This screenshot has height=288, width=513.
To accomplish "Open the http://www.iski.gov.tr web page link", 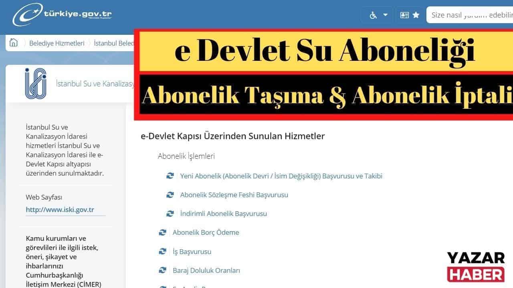I will click(x=60, y=210).
